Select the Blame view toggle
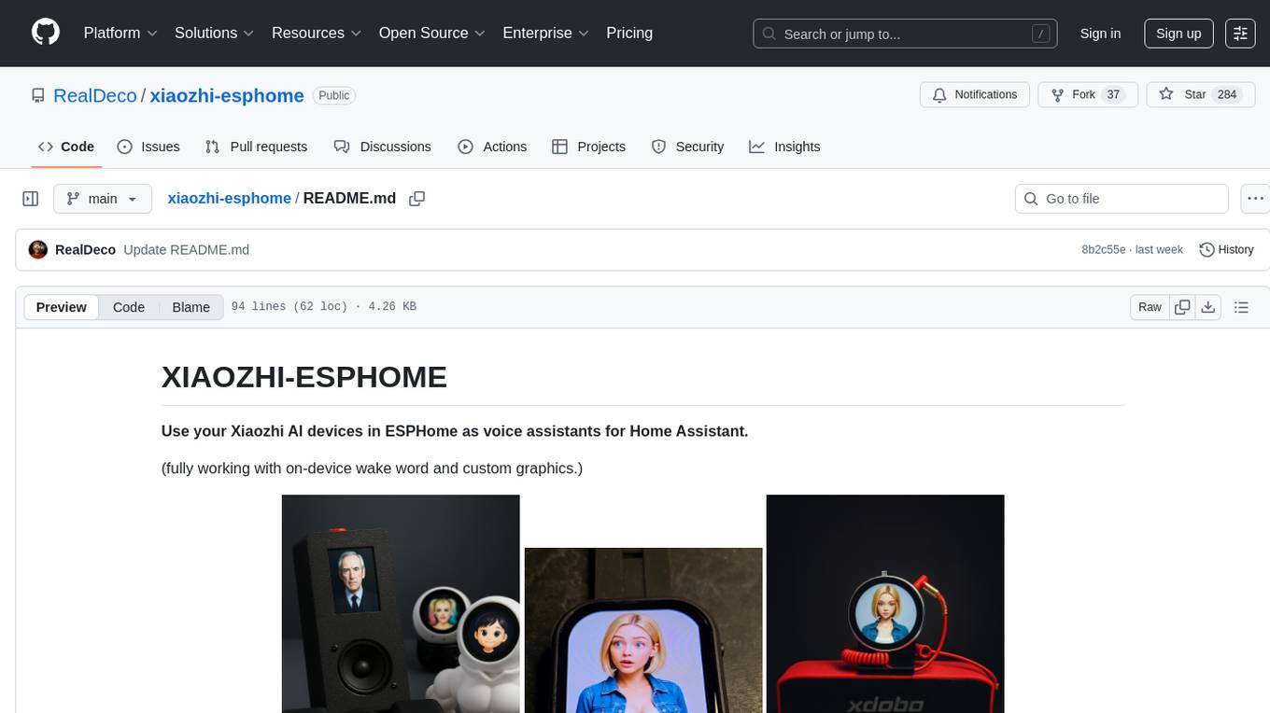The image size is (1270, 713). pyautogui.click(x=190, y=307)
